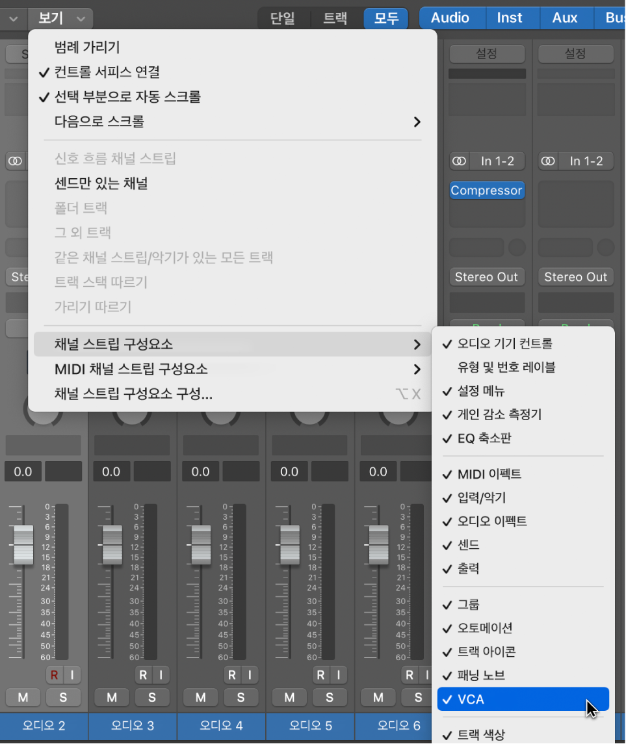Screen dimensions: 626x744
Task: Toggle 오디오 이펙트 submenu item
Action: point(523,522)
